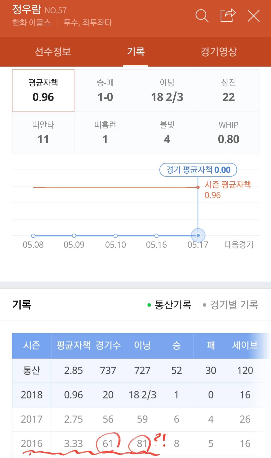
Task: Select the 승-패 1-0 stat tile
Action: (x=105, y=91)
